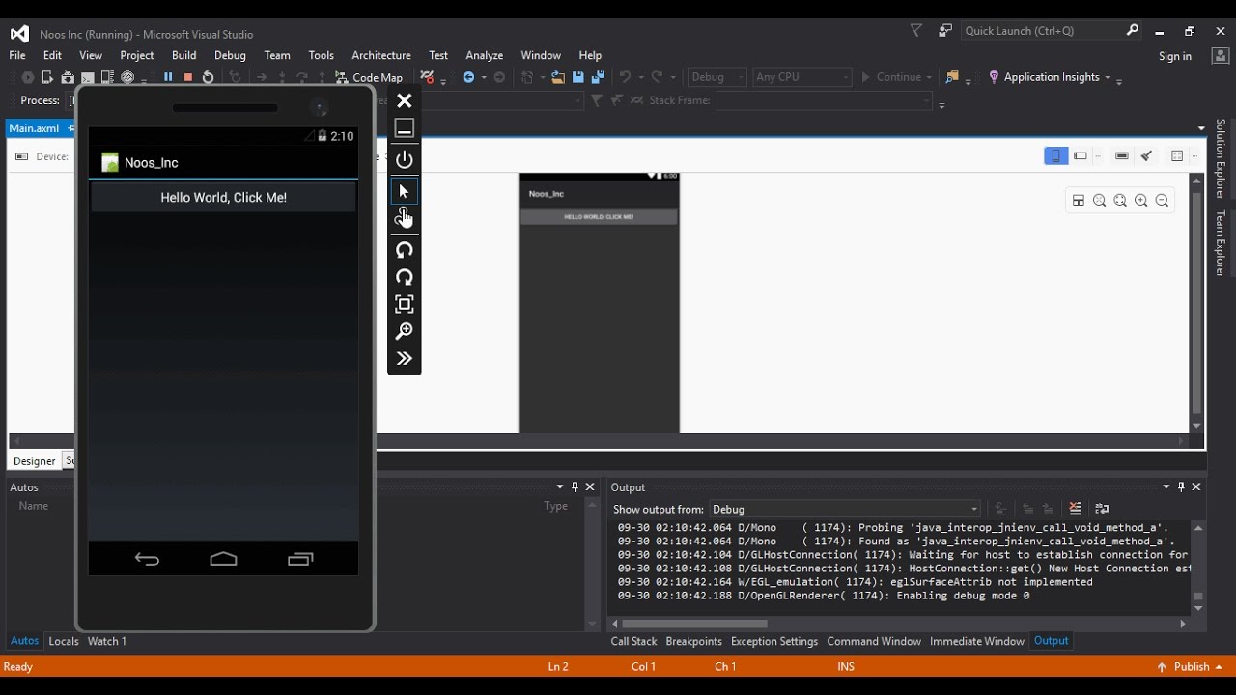Click Sign in at top right

[1174, 56]
